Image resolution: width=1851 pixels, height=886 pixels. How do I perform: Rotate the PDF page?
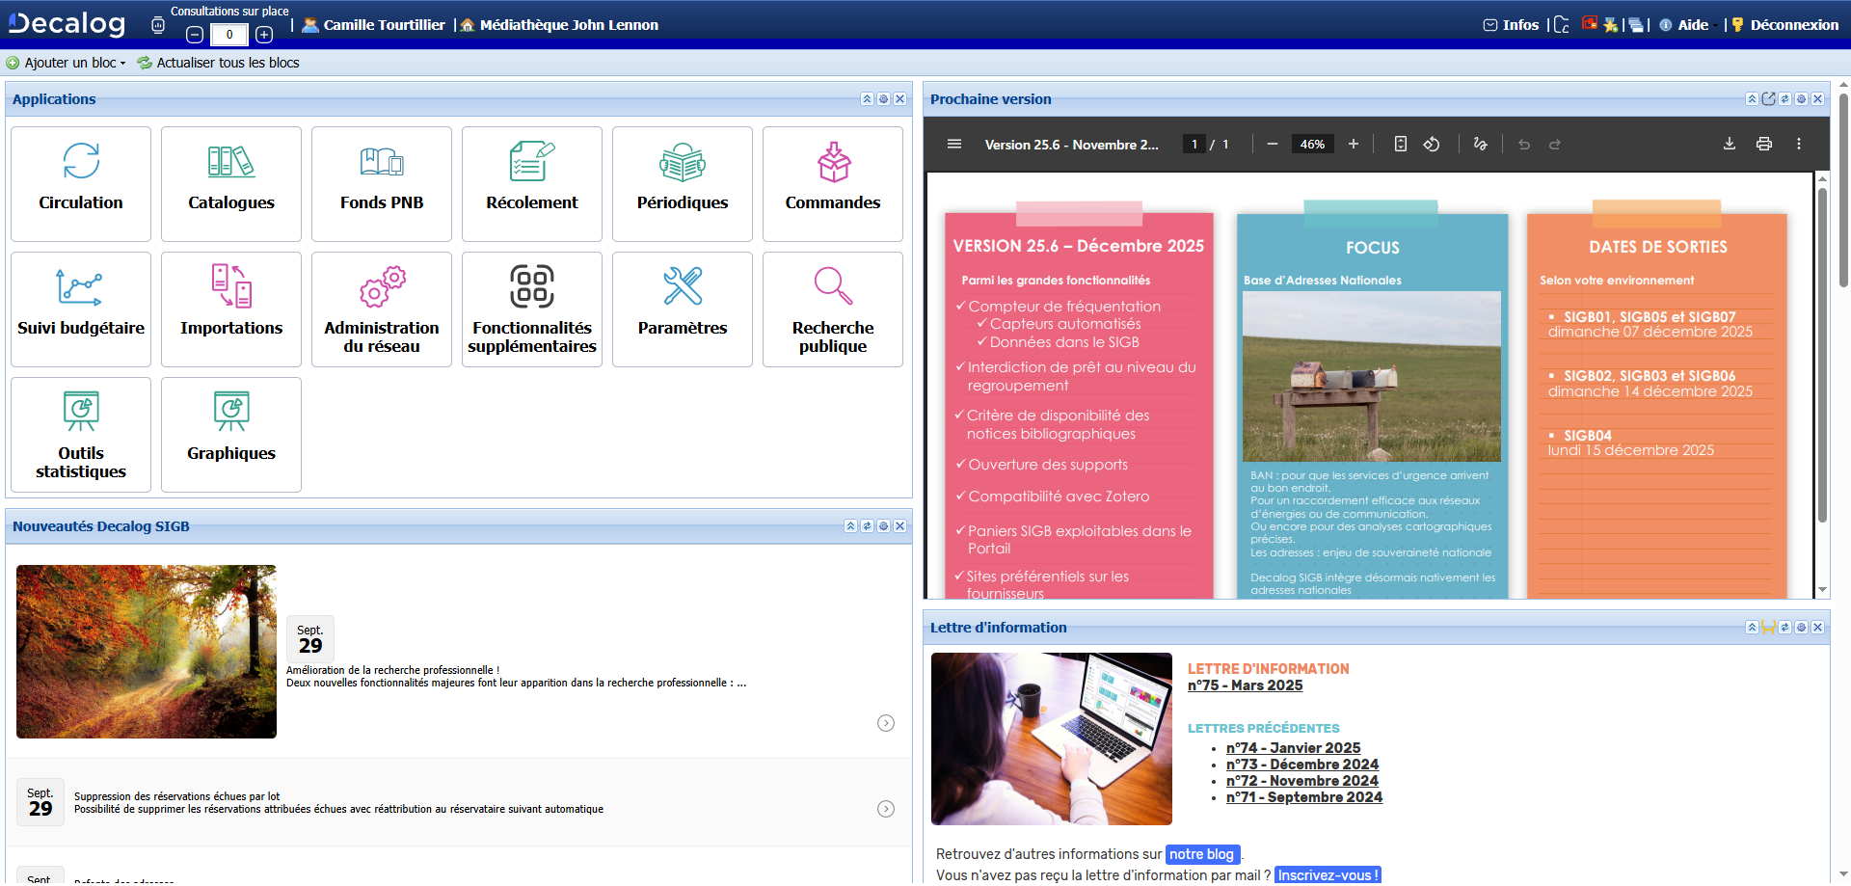1431,144
